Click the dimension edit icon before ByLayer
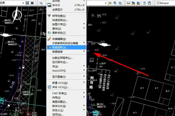The image size is (175, 116). (x=145, y=3)
